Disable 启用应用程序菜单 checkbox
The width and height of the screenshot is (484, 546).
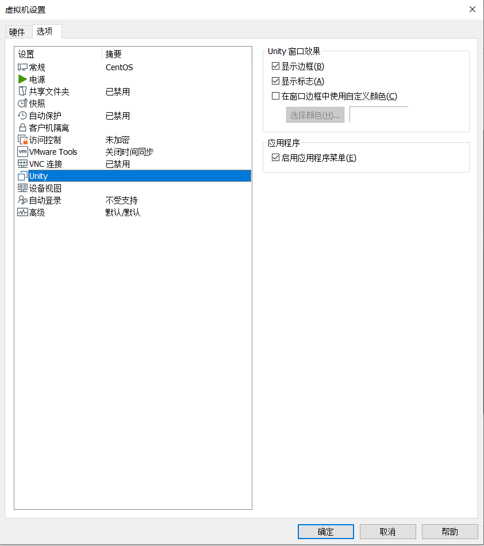(275, 158)
